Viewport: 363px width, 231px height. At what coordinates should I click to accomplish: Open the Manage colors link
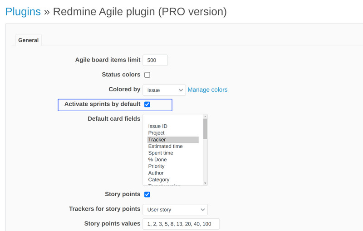pos(207,90)
